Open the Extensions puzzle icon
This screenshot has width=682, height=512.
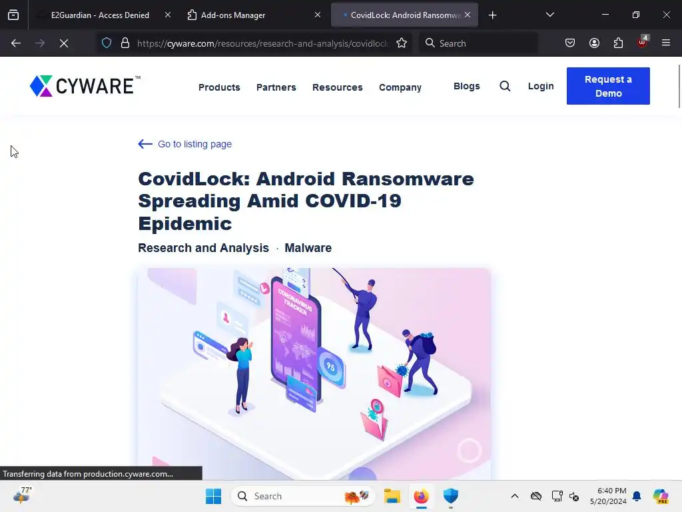[618, 43]
